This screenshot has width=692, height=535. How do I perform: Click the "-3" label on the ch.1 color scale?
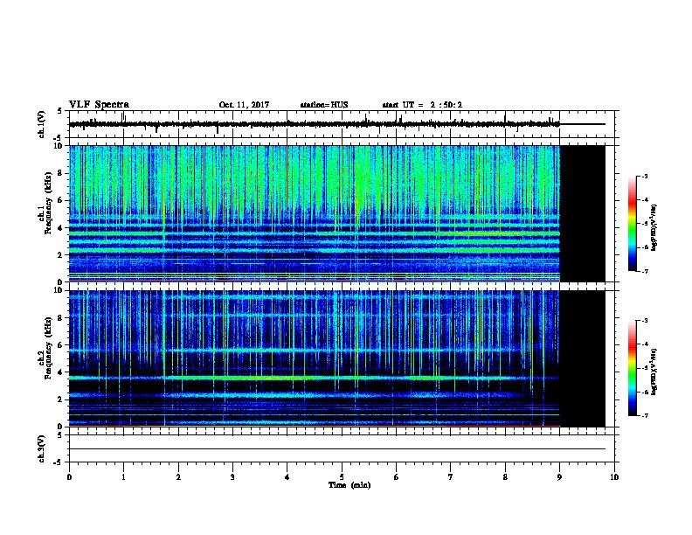(645, 176)
